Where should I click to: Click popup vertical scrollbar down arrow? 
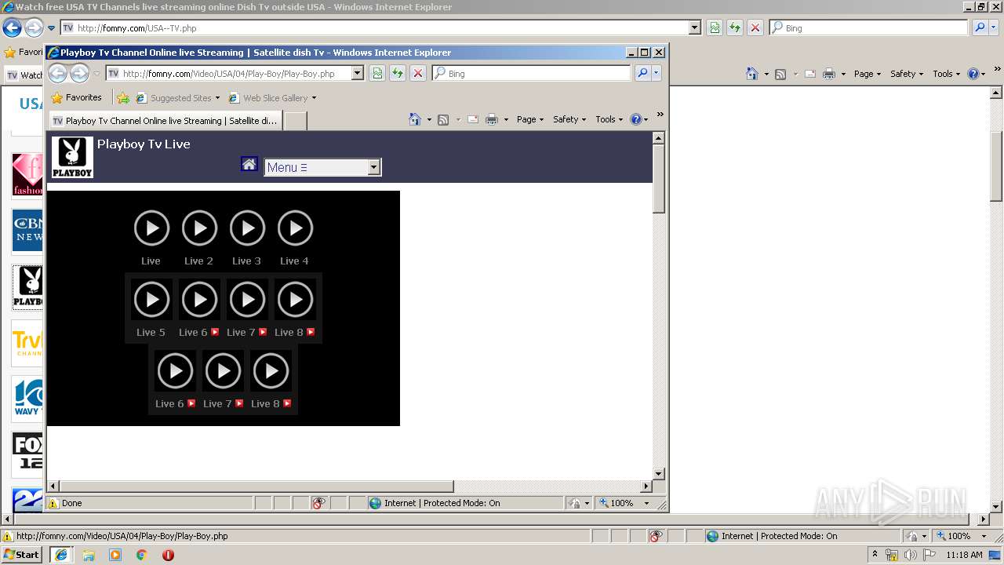tap(659, 474)
